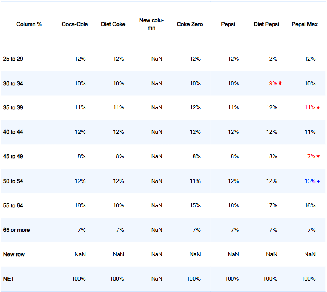The image size is (327, 292).
Task: Click the Pepsi column header
Action: (228, 24)
